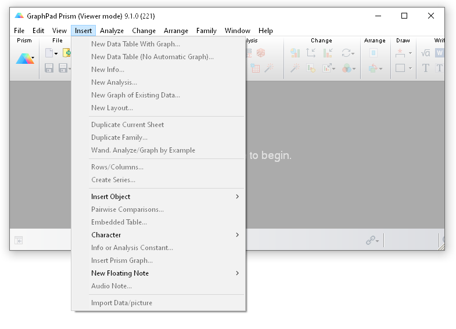Click the chain link icon in bottom bar
The height and width of the screenshot is (329, 456).
coord(370,240)
